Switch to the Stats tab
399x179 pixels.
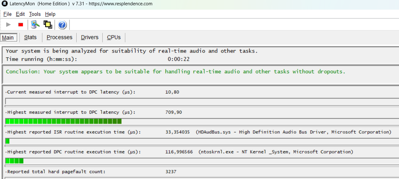tap(30, 37)
